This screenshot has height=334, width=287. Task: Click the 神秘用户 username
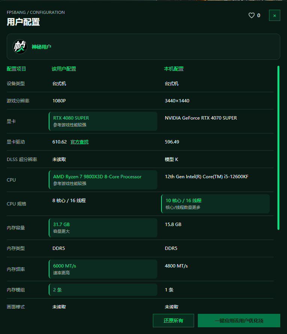click(x=42, y=47)
